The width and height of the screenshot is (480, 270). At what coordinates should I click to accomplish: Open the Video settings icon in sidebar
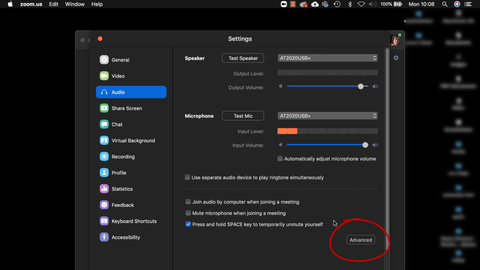pyautogui.click(x=104, y=76)
